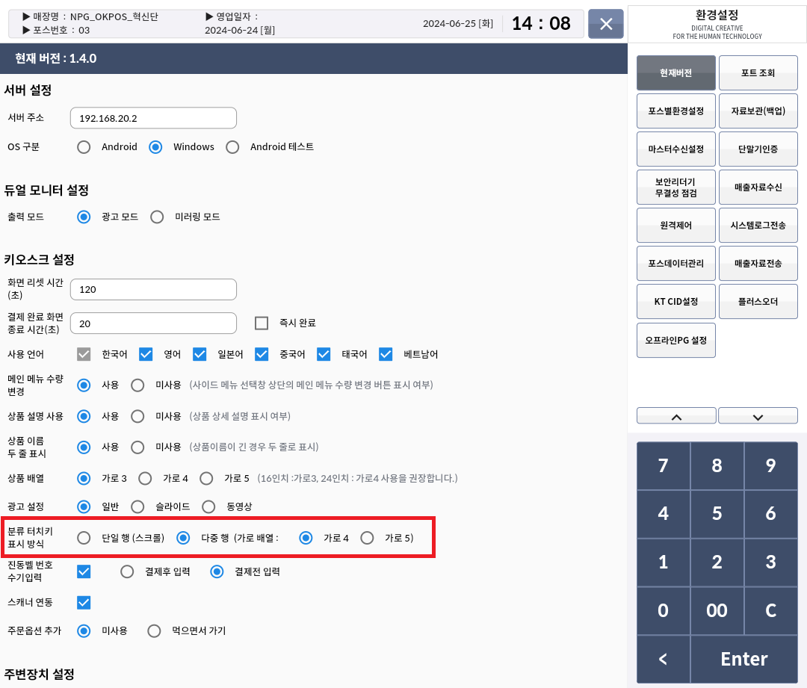Select 가로 5 for product arrangement
This screenshot has width=807, height=688.
click(x=208, y=478)
